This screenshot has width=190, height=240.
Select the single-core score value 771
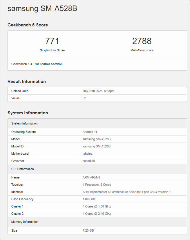[52, 41]
